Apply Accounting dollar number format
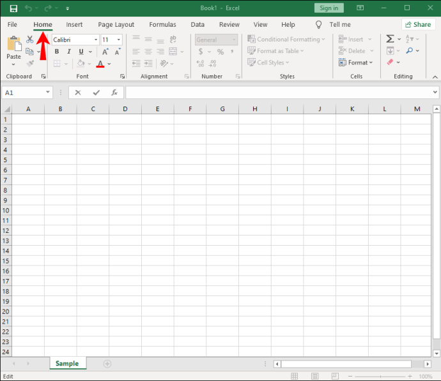Viewport: 441px width, 381px height. pos(201,52)
